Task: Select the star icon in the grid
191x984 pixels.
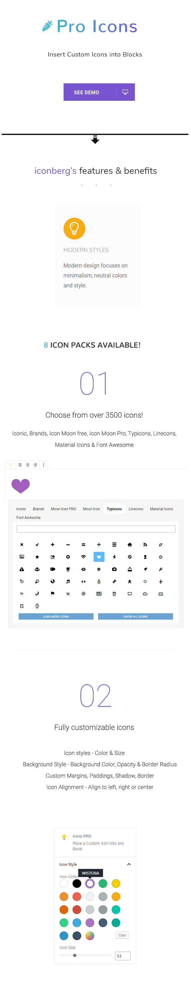Action: (x=37, y=557)
